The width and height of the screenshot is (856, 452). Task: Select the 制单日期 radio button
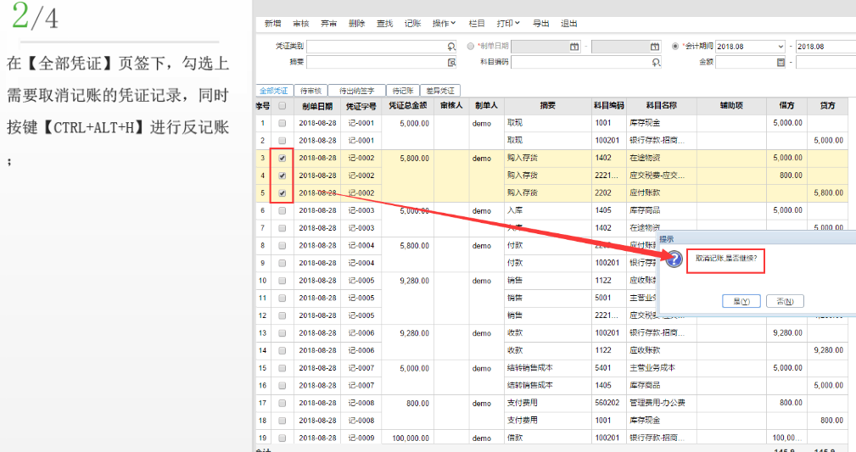[471, 47]
